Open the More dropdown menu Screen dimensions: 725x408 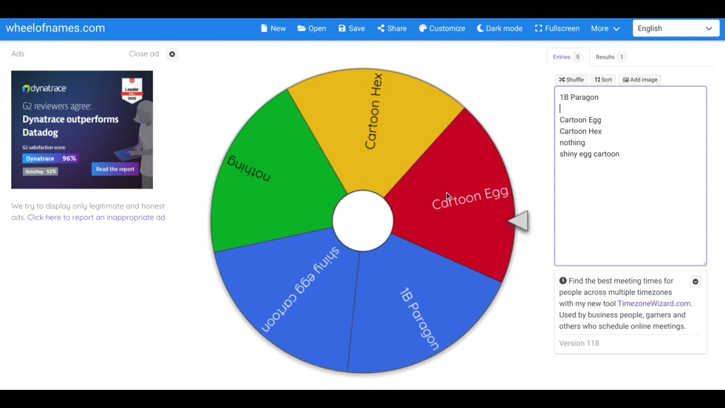[x=605, y=28]
